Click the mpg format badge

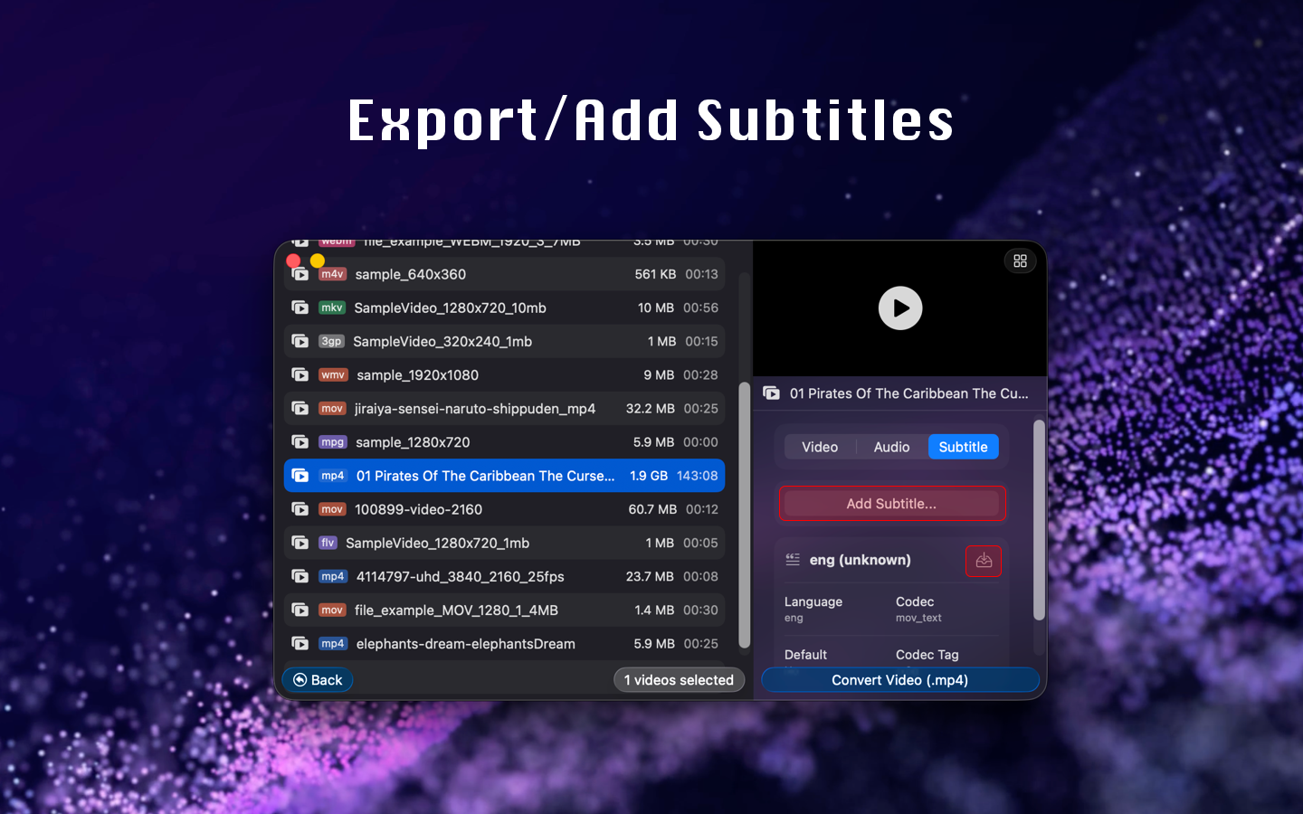tap(333, 441)
